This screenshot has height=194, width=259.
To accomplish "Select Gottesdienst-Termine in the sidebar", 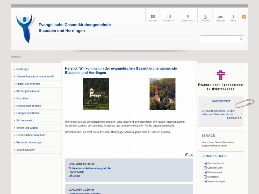I will click(28, 106).
